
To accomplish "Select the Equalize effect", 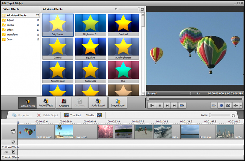I will point(90,49).
